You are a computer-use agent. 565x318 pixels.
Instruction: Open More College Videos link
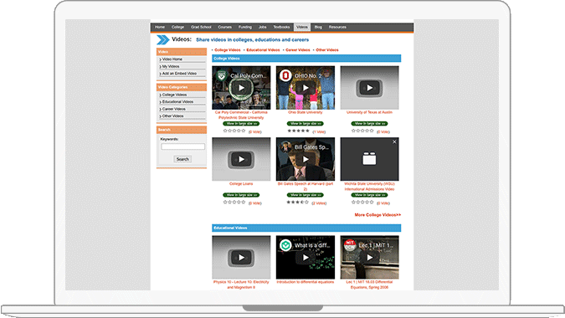point(378,215)
